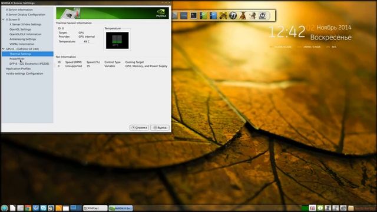This screenshot has width=377, height=212.
Task: Collapse the X Screen 0 tree node
Action: (x=4, y=19)
